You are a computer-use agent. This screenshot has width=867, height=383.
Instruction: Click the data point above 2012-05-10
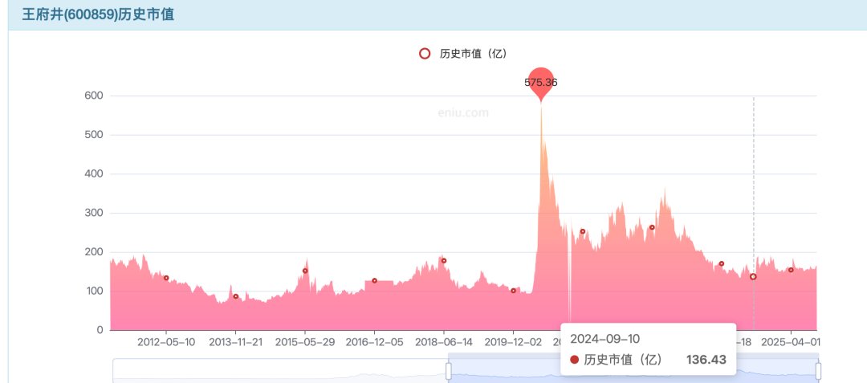[x=166, y=278]
